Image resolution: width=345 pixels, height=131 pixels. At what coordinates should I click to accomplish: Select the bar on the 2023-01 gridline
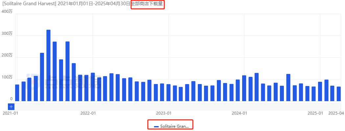coord(169,93)
